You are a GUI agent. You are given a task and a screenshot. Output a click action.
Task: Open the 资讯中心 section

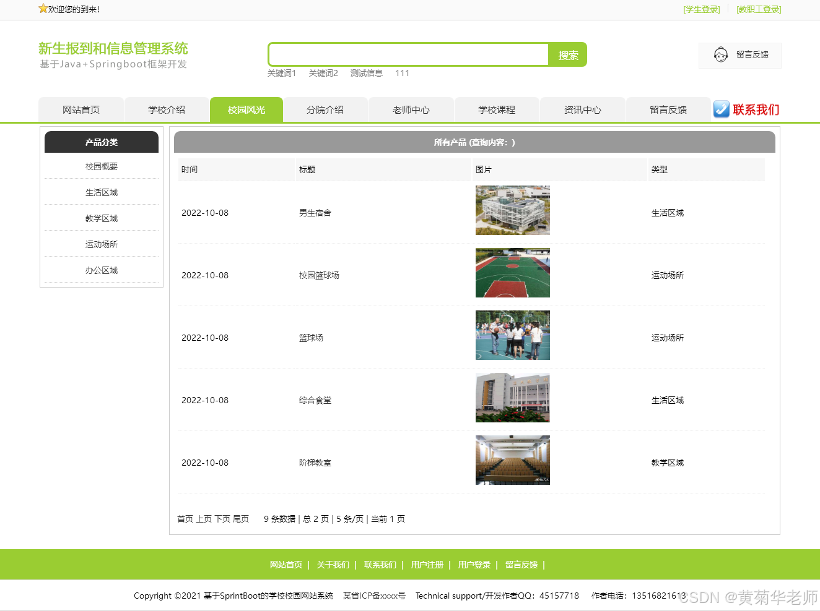582,109
